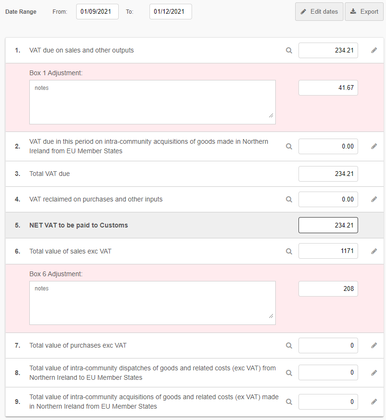This screenshot has height=420, width=386.
Task: Open magnifier for intra-community acquisitions VAT box 2
Action: pos(289,147)
